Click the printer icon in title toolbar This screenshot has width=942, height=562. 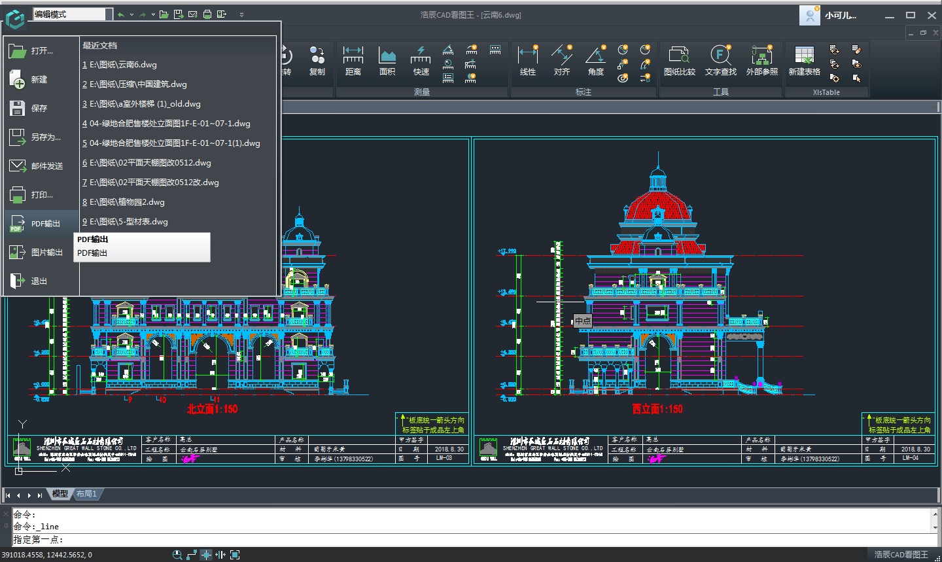207,14
